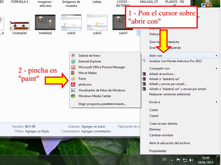
Task: Click the Panda Antivirus icon
Action: (x=144, y=61)
